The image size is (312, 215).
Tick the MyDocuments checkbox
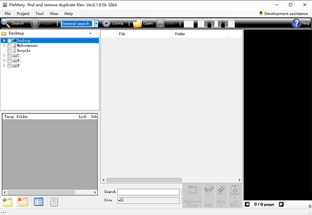9,46
